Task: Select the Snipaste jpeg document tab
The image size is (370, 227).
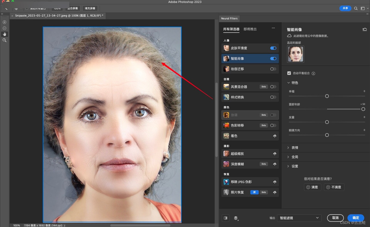Action: [x=59, y=16]
